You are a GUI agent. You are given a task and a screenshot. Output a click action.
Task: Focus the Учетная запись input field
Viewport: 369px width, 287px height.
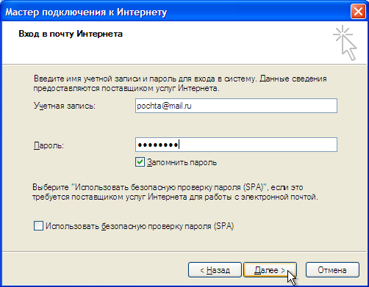[236, 106]
